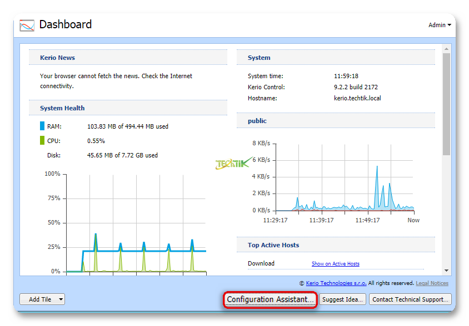
Task: Click the green CPU legend swatch
Action: pos(42,141)
